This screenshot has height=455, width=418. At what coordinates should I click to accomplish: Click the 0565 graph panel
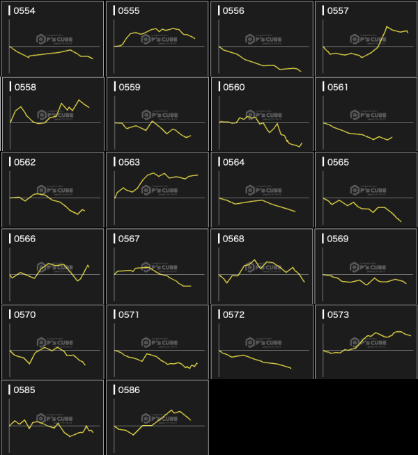(366, 190)
